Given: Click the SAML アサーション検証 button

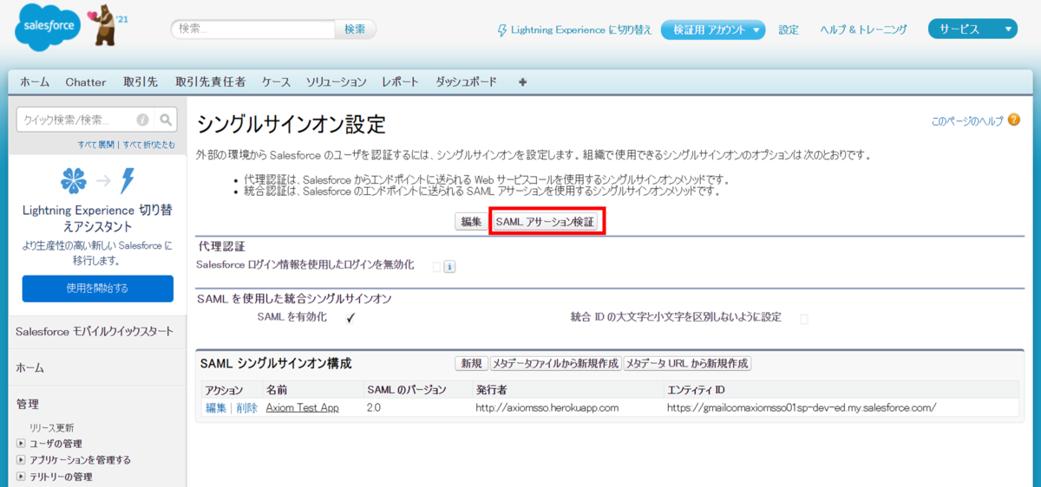Looking at the screenshot, I should (546, 222).
